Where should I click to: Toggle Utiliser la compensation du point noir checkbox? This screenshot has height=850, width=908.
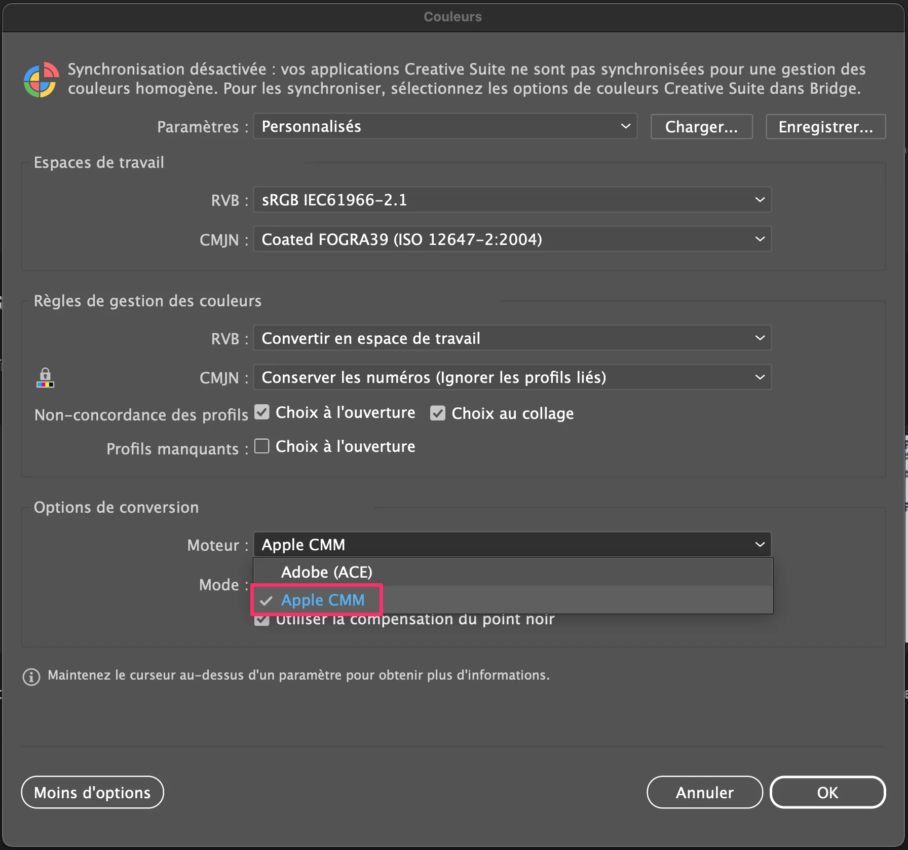(x=261, y=619)
